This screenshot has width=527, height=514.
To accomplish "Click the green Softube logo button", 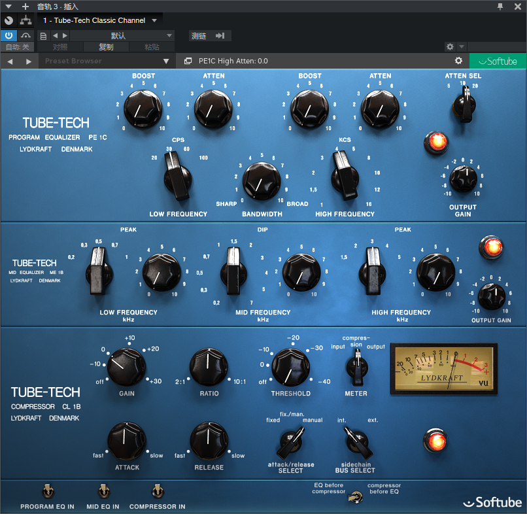I will pyautogui.click(x=498, y=61).
